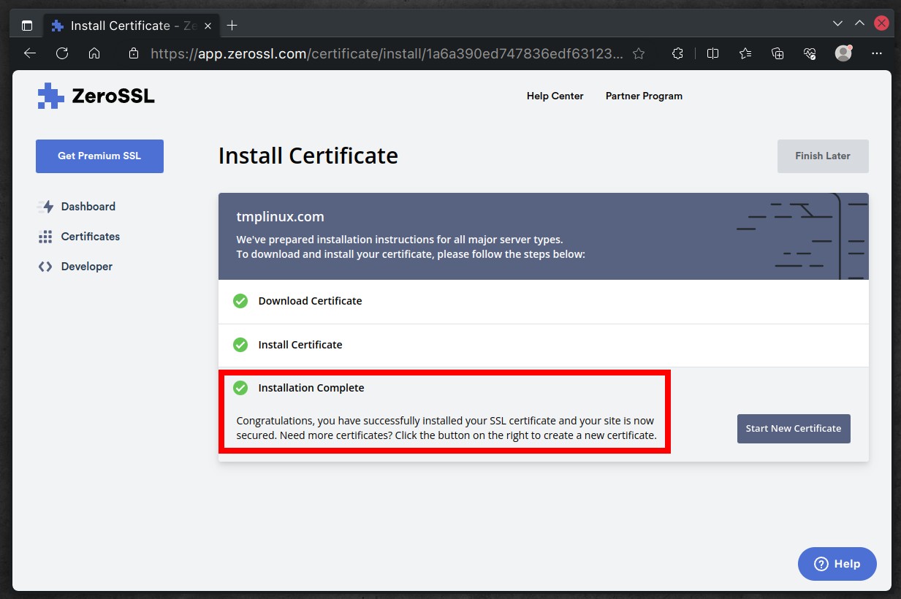Click the Finish Later button

click(823, 156)
